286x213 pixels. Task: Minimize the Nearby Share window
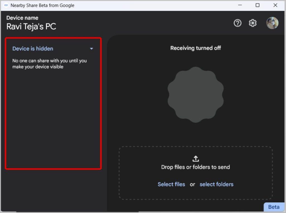pos(240,5)
